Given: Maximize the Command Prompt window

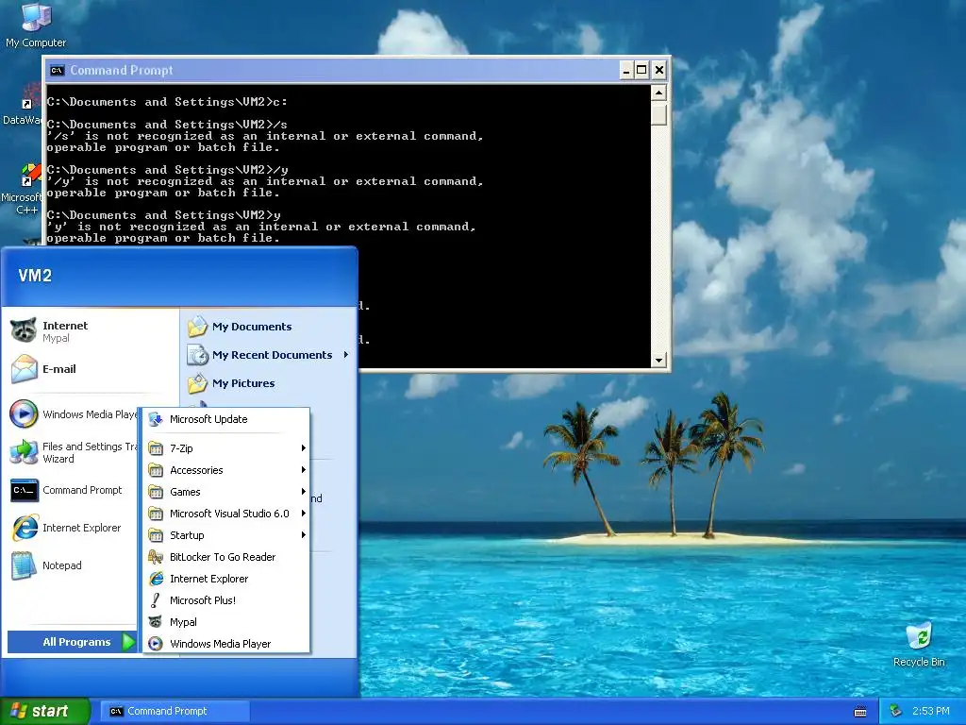Looking at the screenshot, I should pyautogui.click(x=641, y=70).
